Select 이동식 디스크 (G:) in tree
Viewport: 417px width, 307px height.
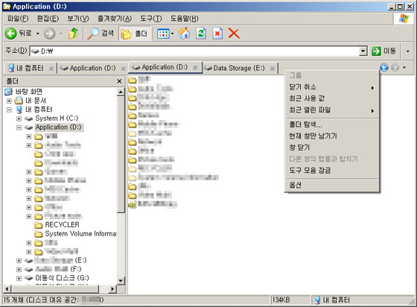point(62,278)
